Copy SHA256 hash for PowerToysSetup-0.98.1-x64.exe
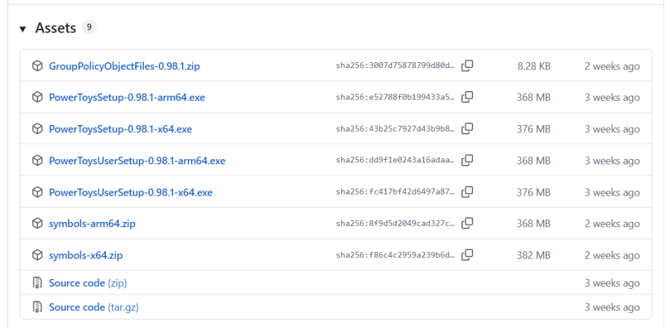This screenshot has width=670, height=328. coord(467,129)
